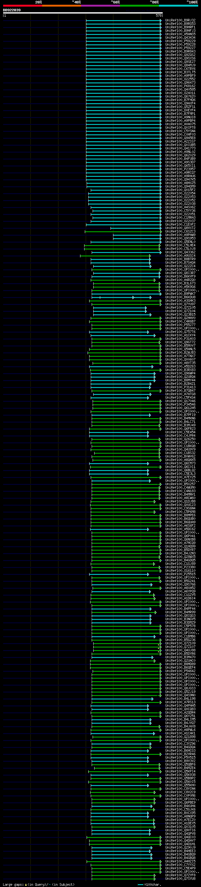Open hit UniRef100_A9RCQ7
This screenshot has height=887, width=201.
[x=180, y=172]
